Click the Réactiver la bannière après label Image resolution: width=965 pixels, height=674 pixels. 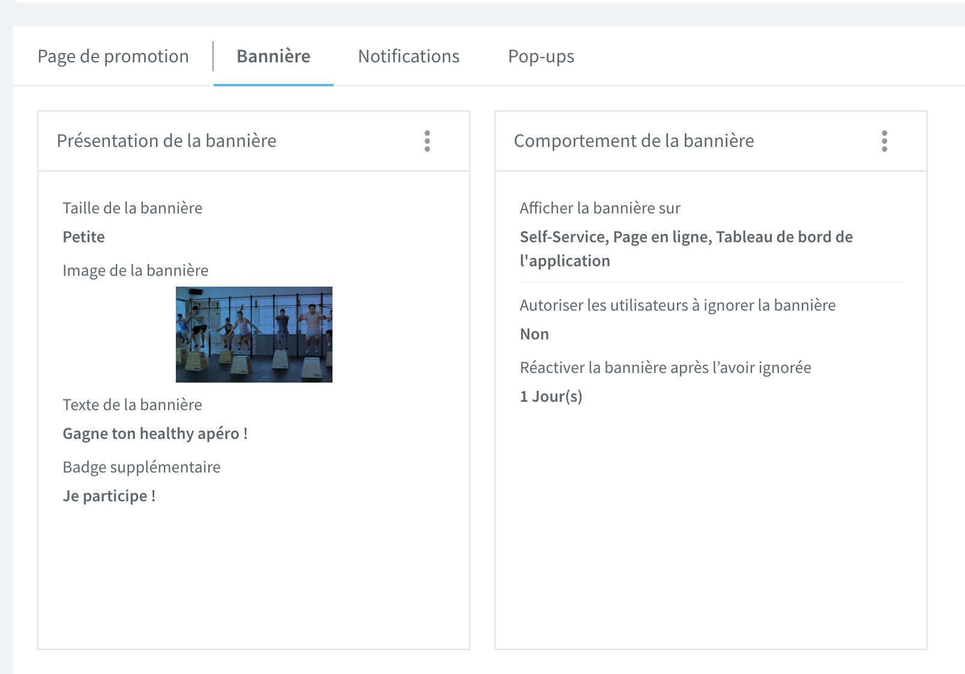[x=666, y=368]
